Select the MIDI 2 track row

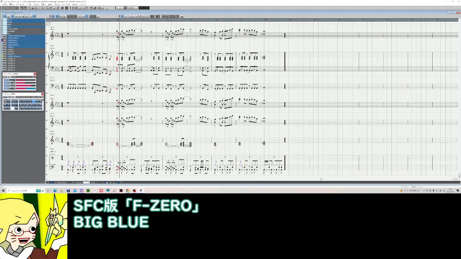pos(26,38)
